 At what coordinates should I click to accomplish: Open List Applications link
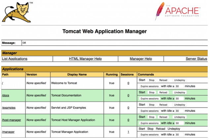[15, 59]
